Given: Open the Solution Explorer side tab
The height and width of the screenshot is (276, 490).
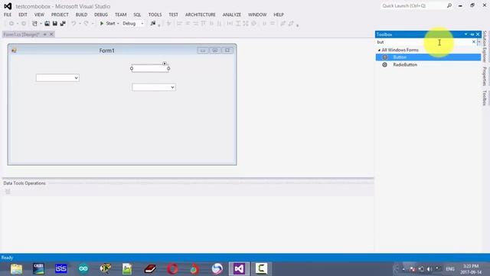Looking at the screenshot, I should [x=485, y=46].
